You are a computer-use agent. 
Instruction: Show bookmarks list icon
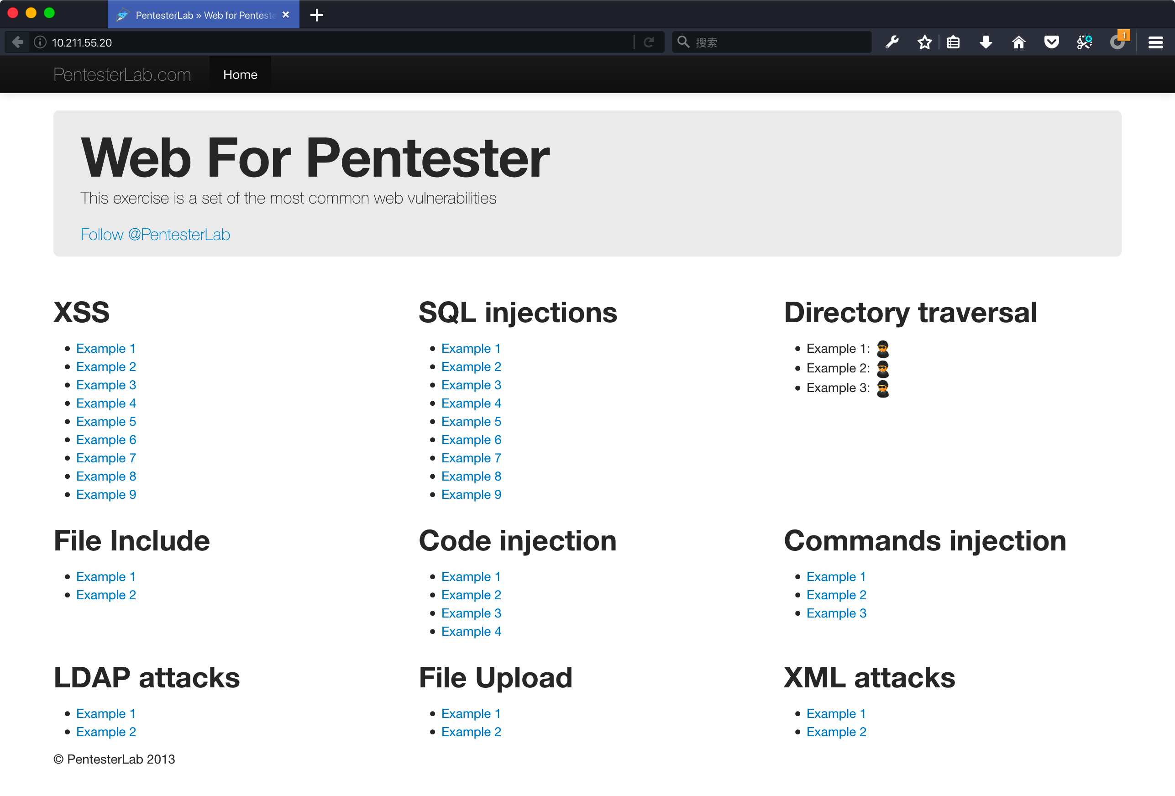(x=953, y=42)
